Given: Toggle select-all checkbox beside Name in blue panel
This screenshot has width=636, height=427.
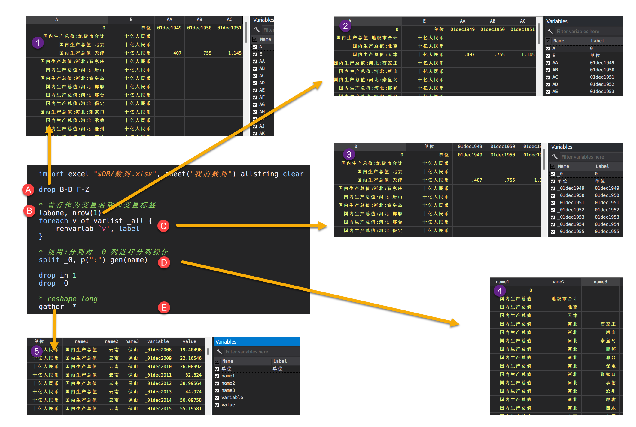Looking at the screenshot, I should click(x=217, y=361).
